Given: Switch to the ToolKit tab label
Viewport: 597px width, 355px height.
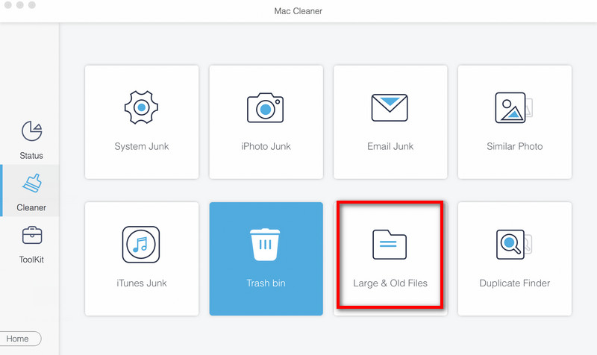Looking at the screenshot, I should coord(31,260).
